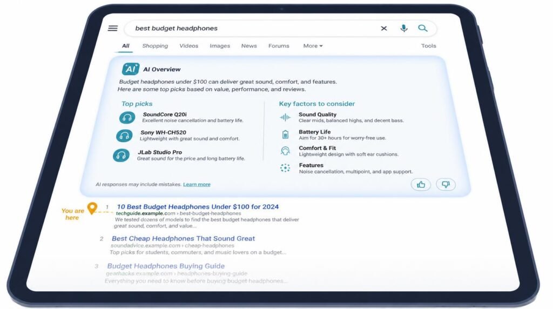
Task: Give thumbs down to AI Overview
Action: click(x=446, y=185)
